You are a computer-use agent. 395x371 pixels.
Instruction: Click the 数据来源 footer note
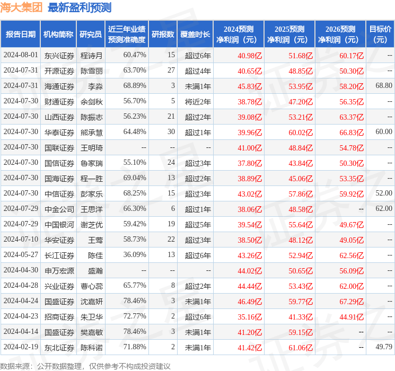point(85,366)
